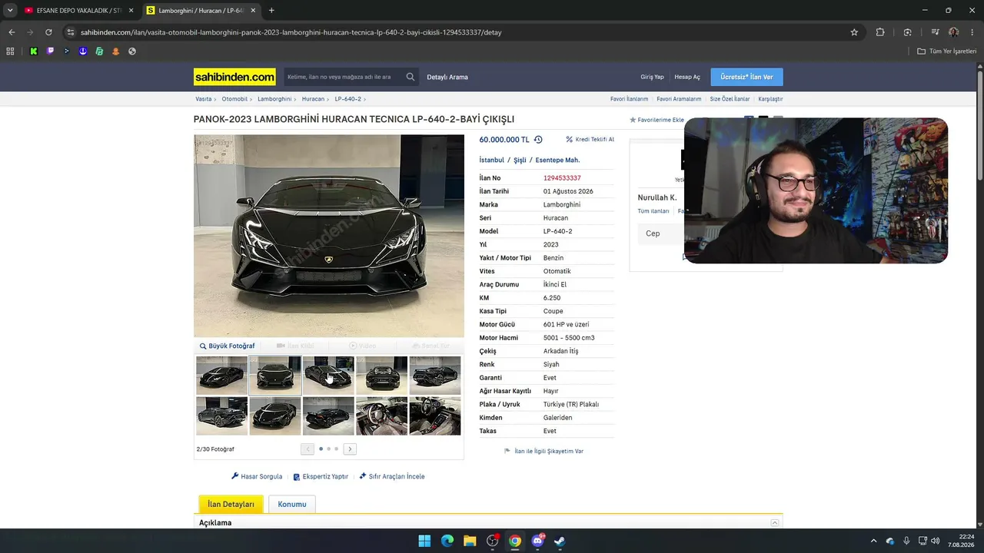Open the Chrome profile avatar
984x553 pixels.
point(954,32)
